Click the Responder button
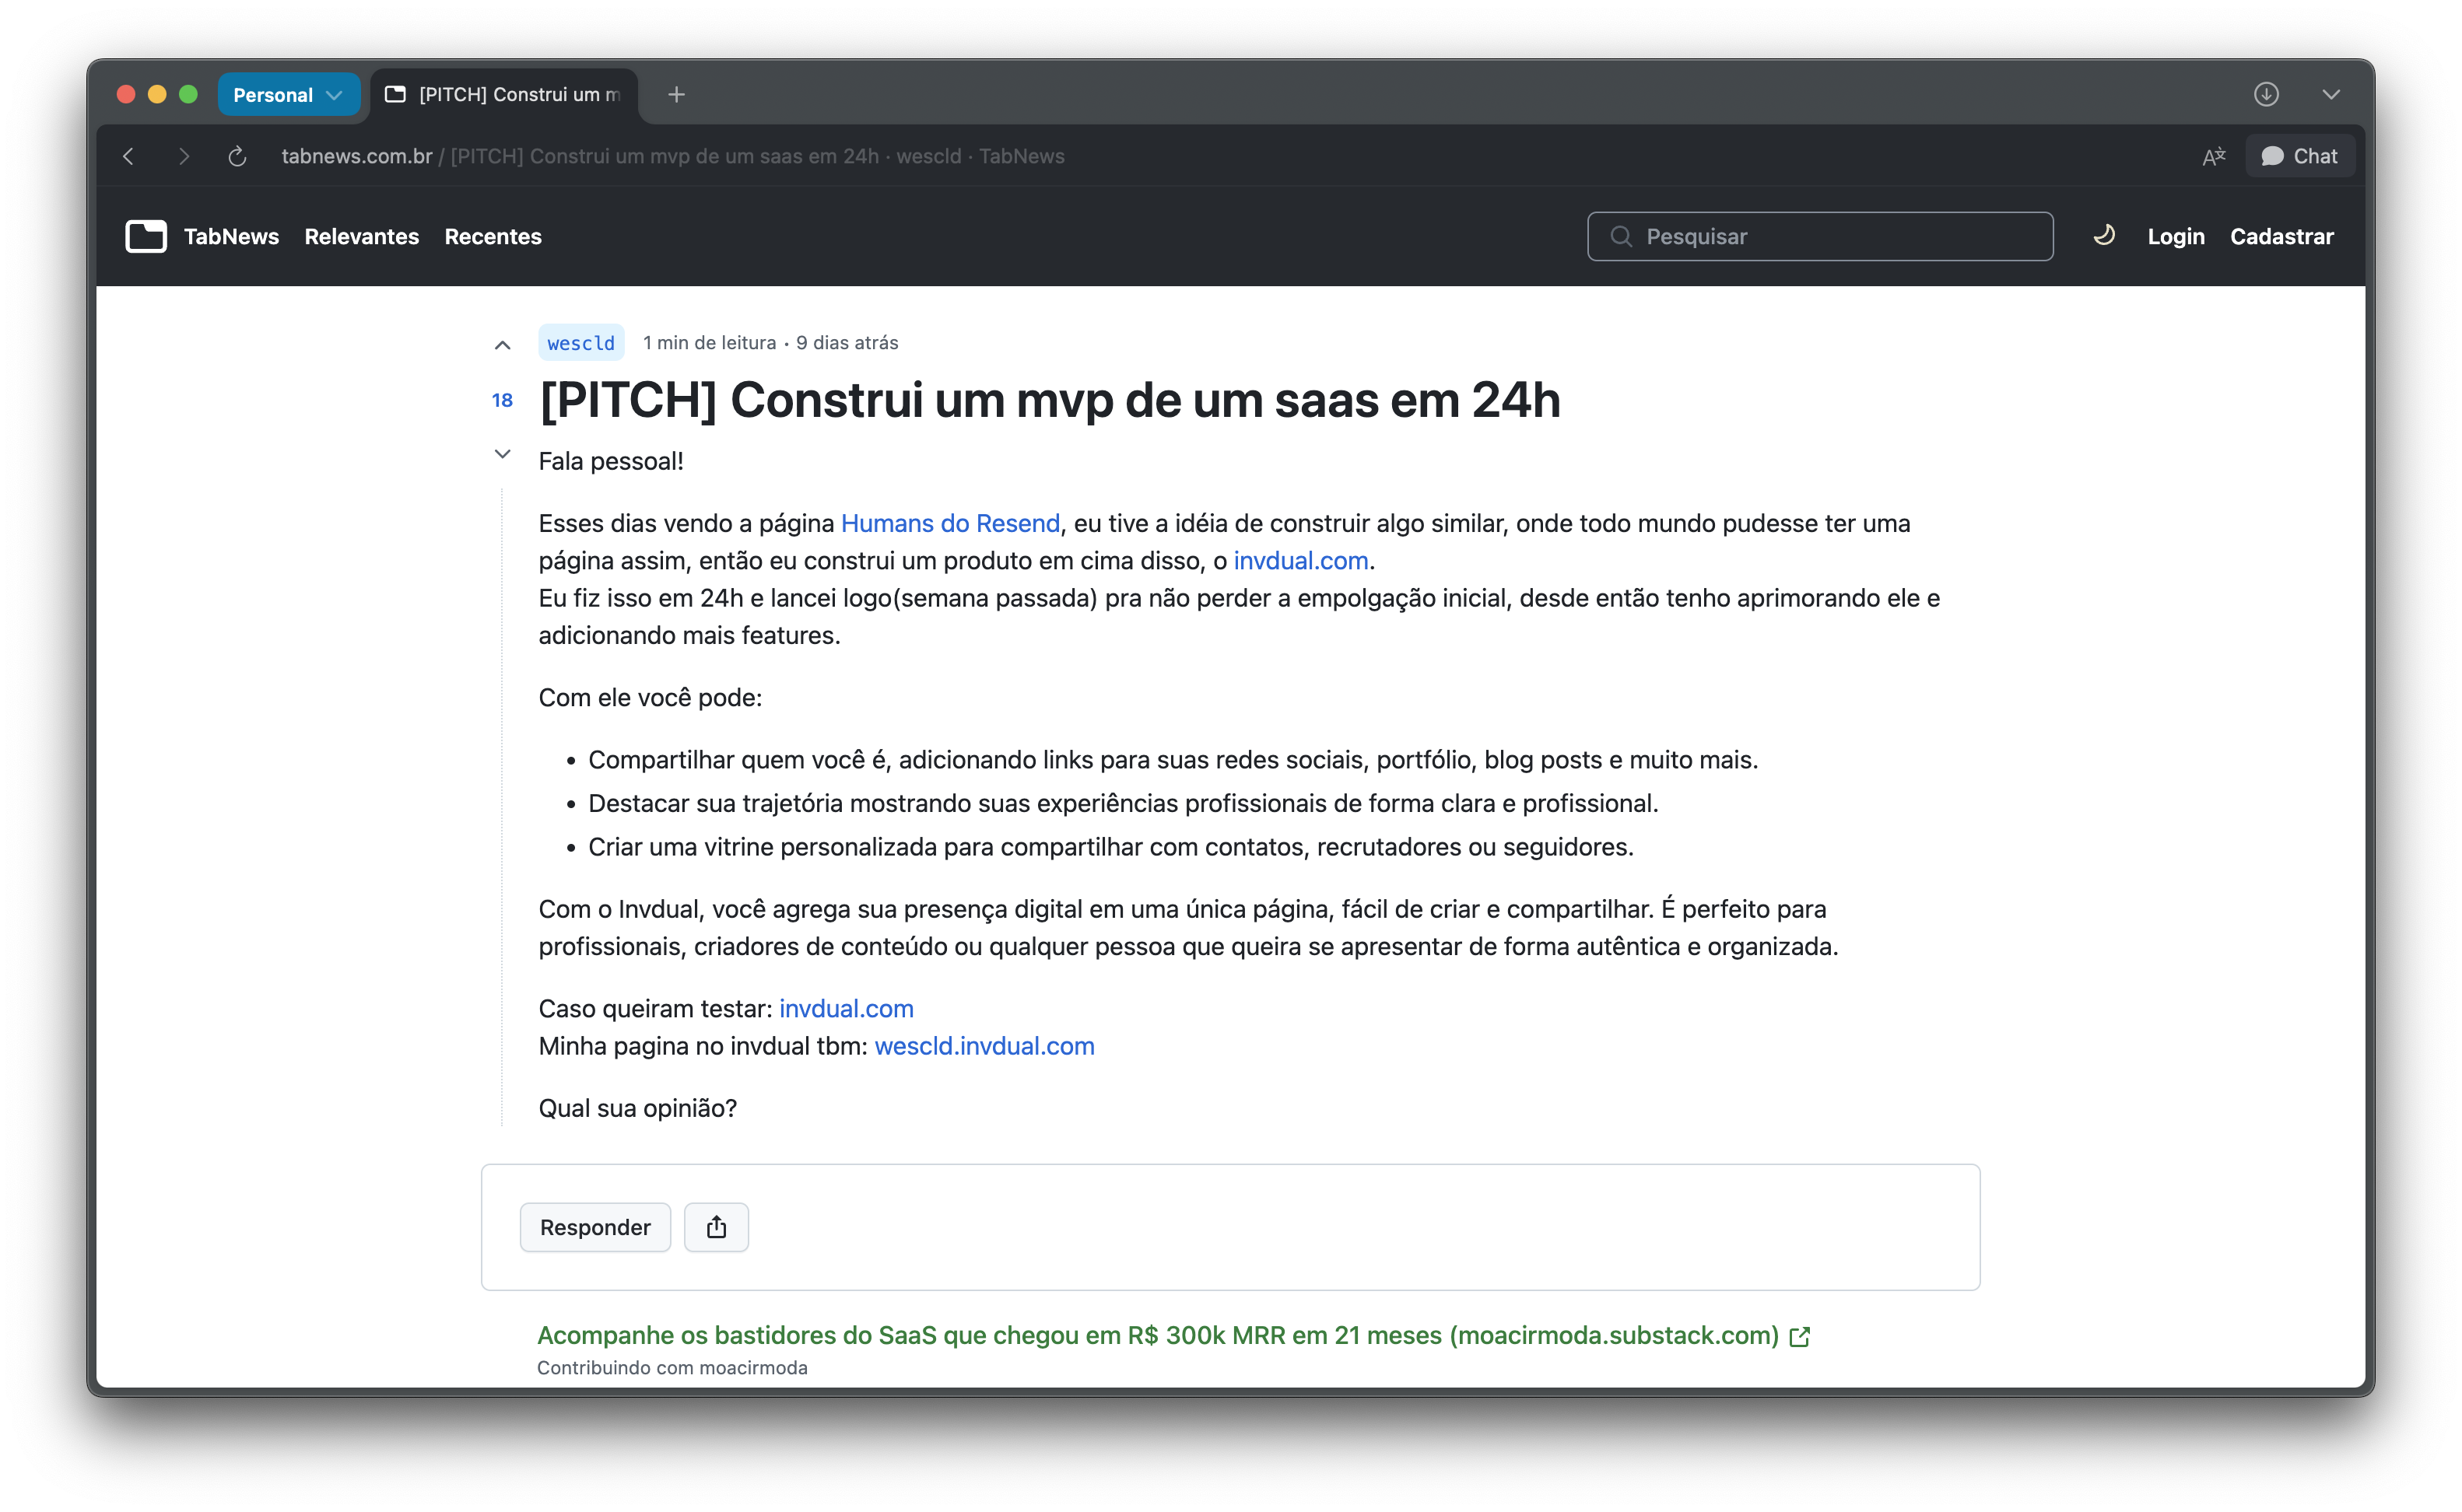The image size is (2462, 1512). pos(594,1227)
